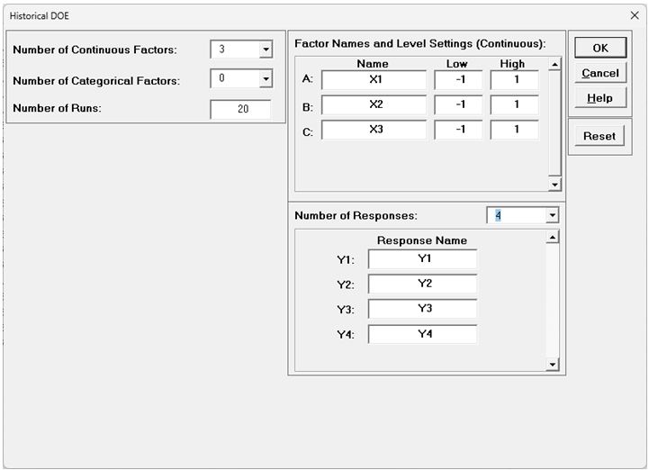This screenshot has height=470, width=649.
Task: Expand Number of Continuous Factors dropdown
Action: tap(266, 50)
